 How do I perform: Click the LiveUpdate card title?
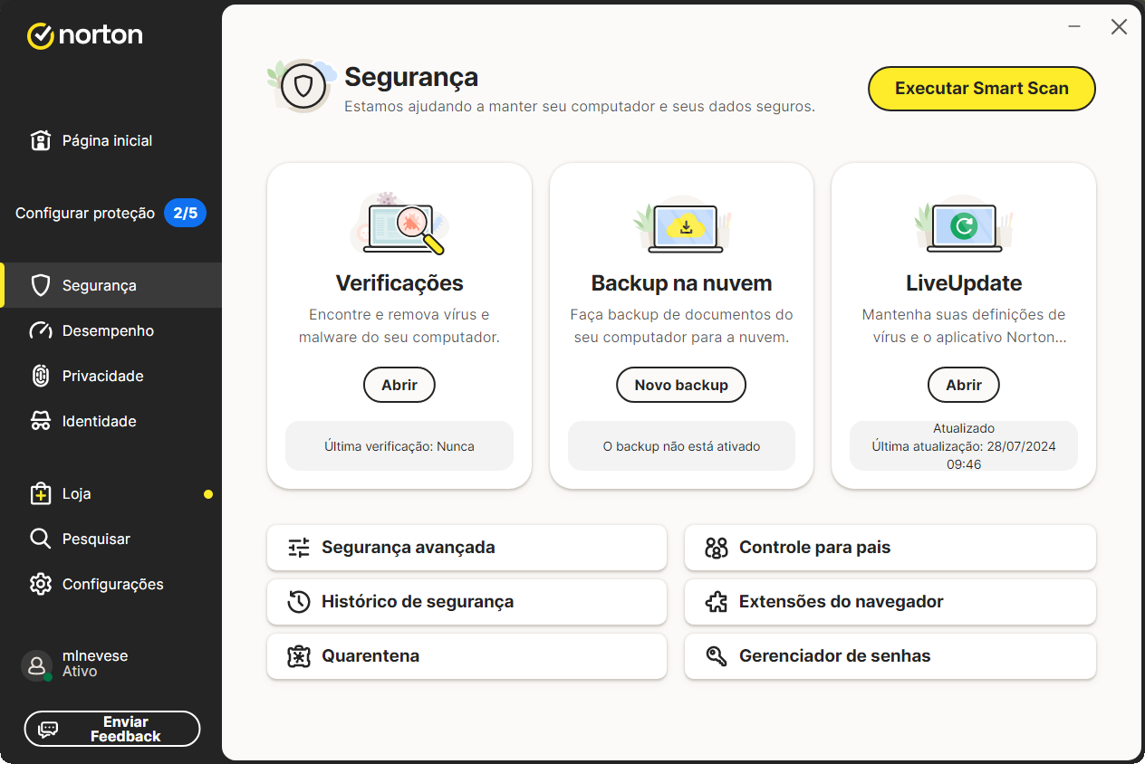[964, 283]
